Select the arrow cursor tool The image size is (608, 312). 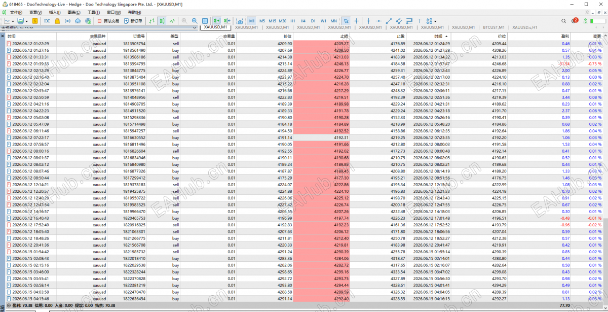pos(346,21)
